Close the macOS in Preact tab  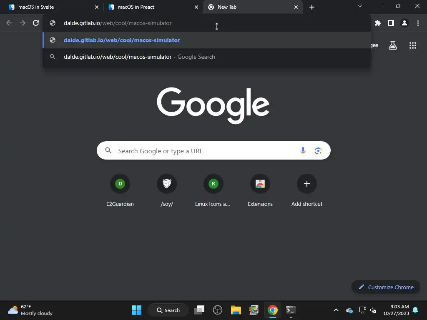(196, 7)
